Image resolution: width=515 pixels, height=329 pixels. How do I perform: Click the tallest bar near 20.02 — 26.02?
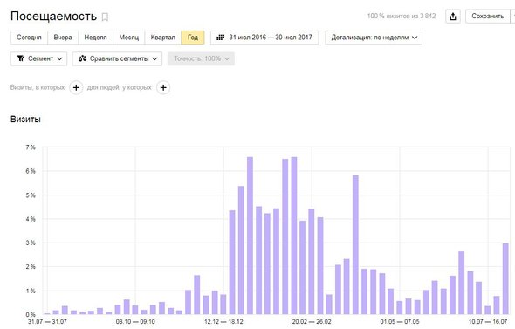(x=294, y=236)
